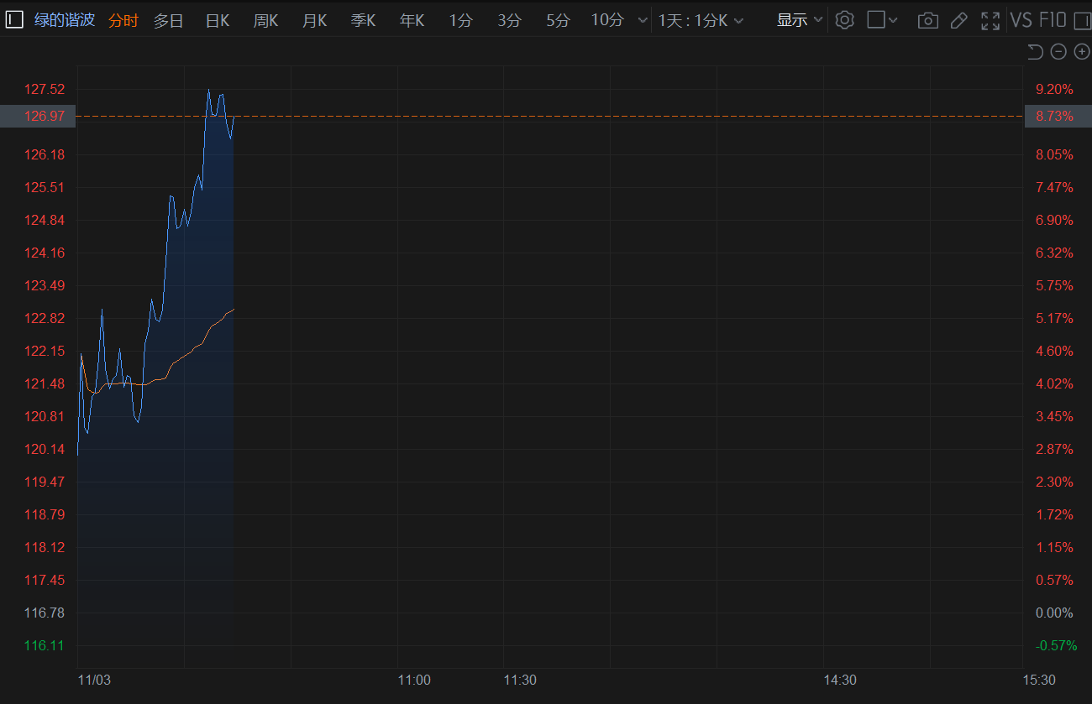The width and height of the screenshot is (1092, 704).
Task: Expand the layout options chevron
Action: click(893, 20)
